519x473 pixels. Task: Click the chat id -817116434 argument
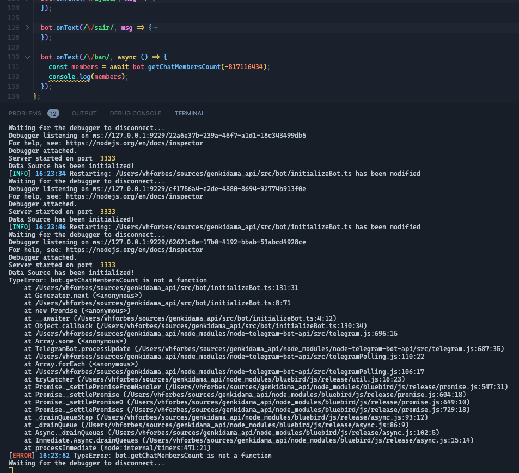(x=243, y=67)
